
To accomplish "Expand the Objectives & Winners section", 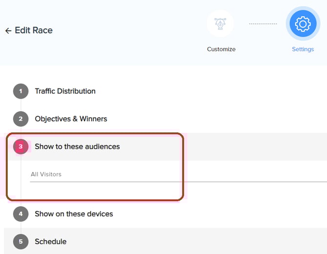I will [x=71, y=119].
